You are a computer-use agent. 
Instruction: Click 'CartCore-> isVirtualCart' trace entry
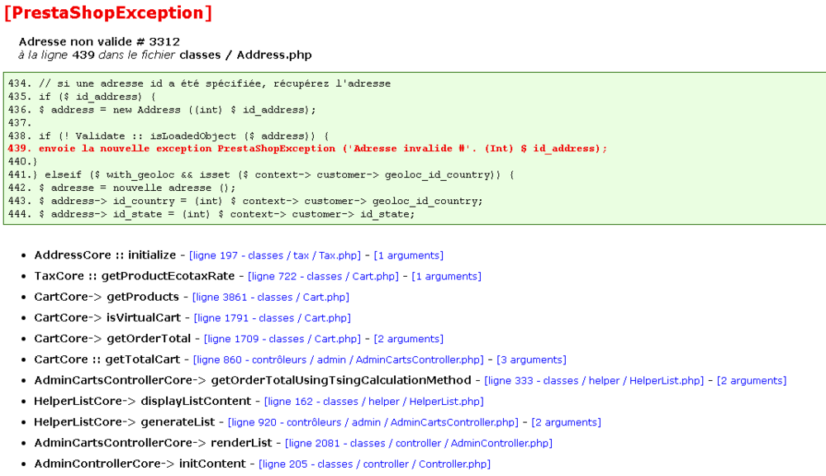(x=107, y=318)
